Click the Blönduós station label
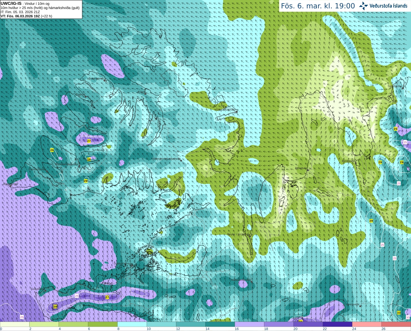This screenshot has height=331, width=411. [301, 168]
